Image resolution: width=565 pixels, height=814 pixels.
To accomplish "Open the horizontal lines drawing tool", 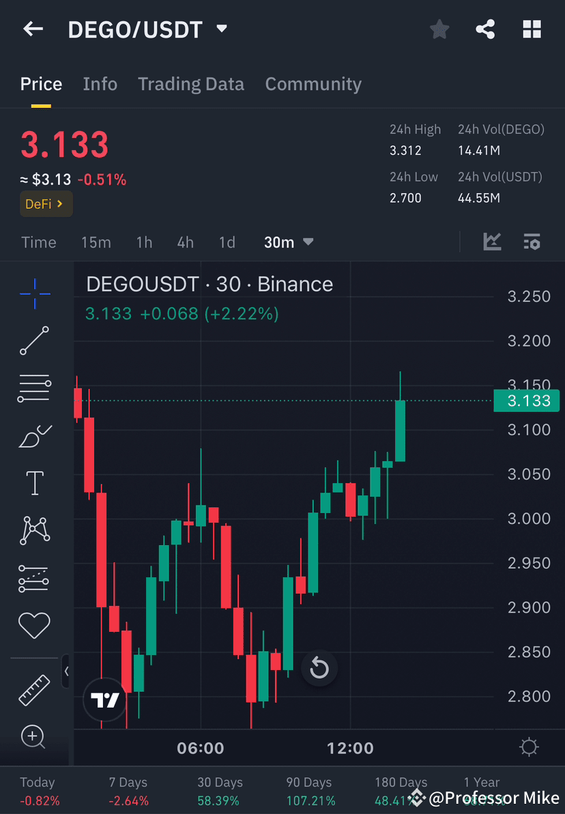I will (x=34, y=388).
